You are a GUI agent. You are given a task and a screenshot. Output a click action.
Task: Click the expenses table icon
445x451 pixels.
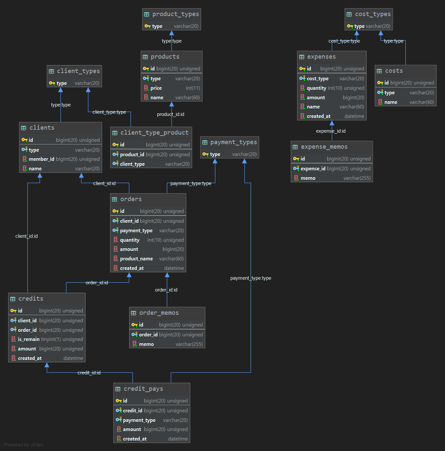point(302,57)
